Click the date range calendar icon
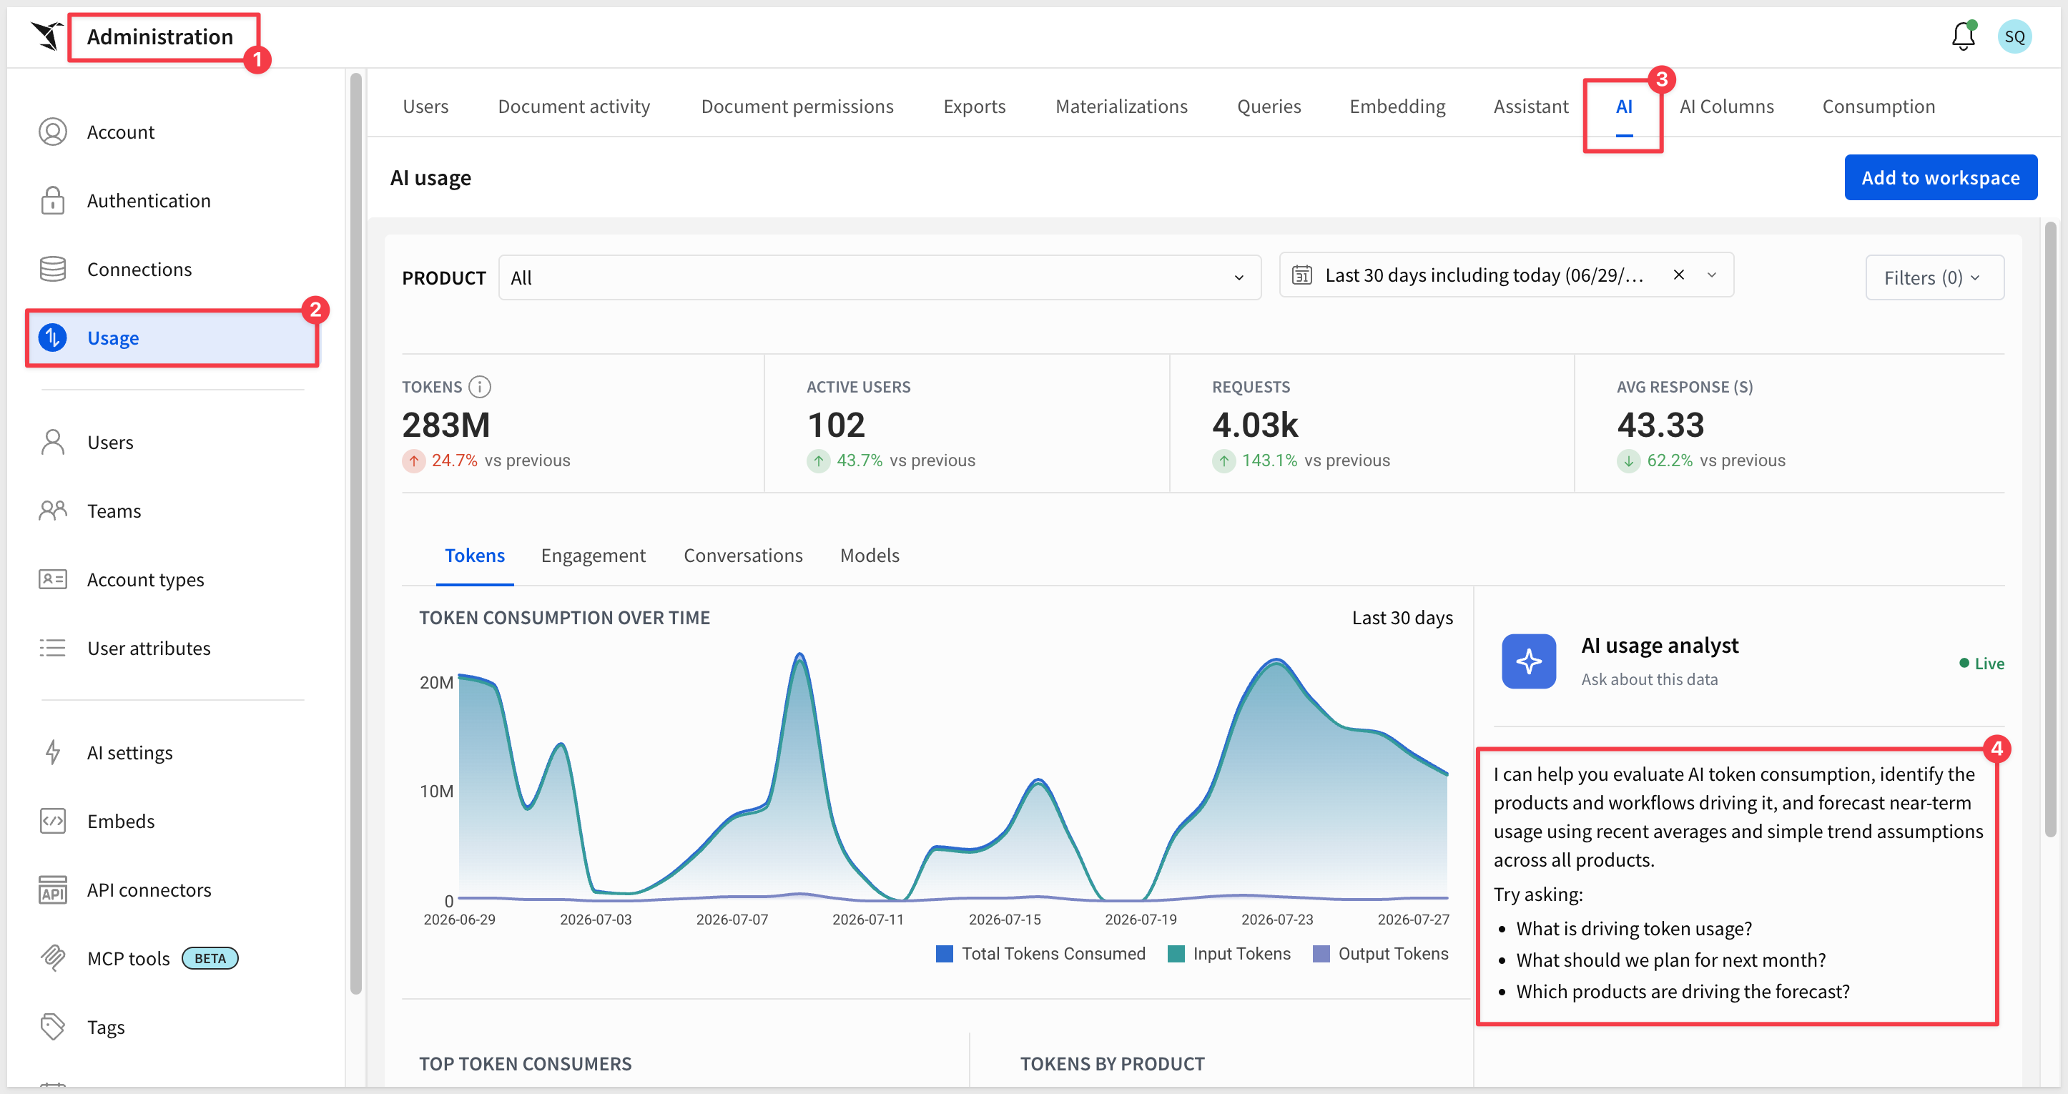The image size is (2068, 1094). (x=1301, y=275)
